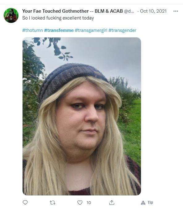
Task: View the like count number 10
Action: [89, 203]
